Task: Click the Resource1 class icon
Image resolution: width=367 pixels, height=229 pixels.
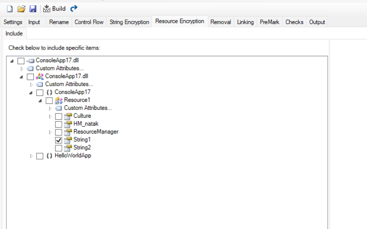Action: 58,100
